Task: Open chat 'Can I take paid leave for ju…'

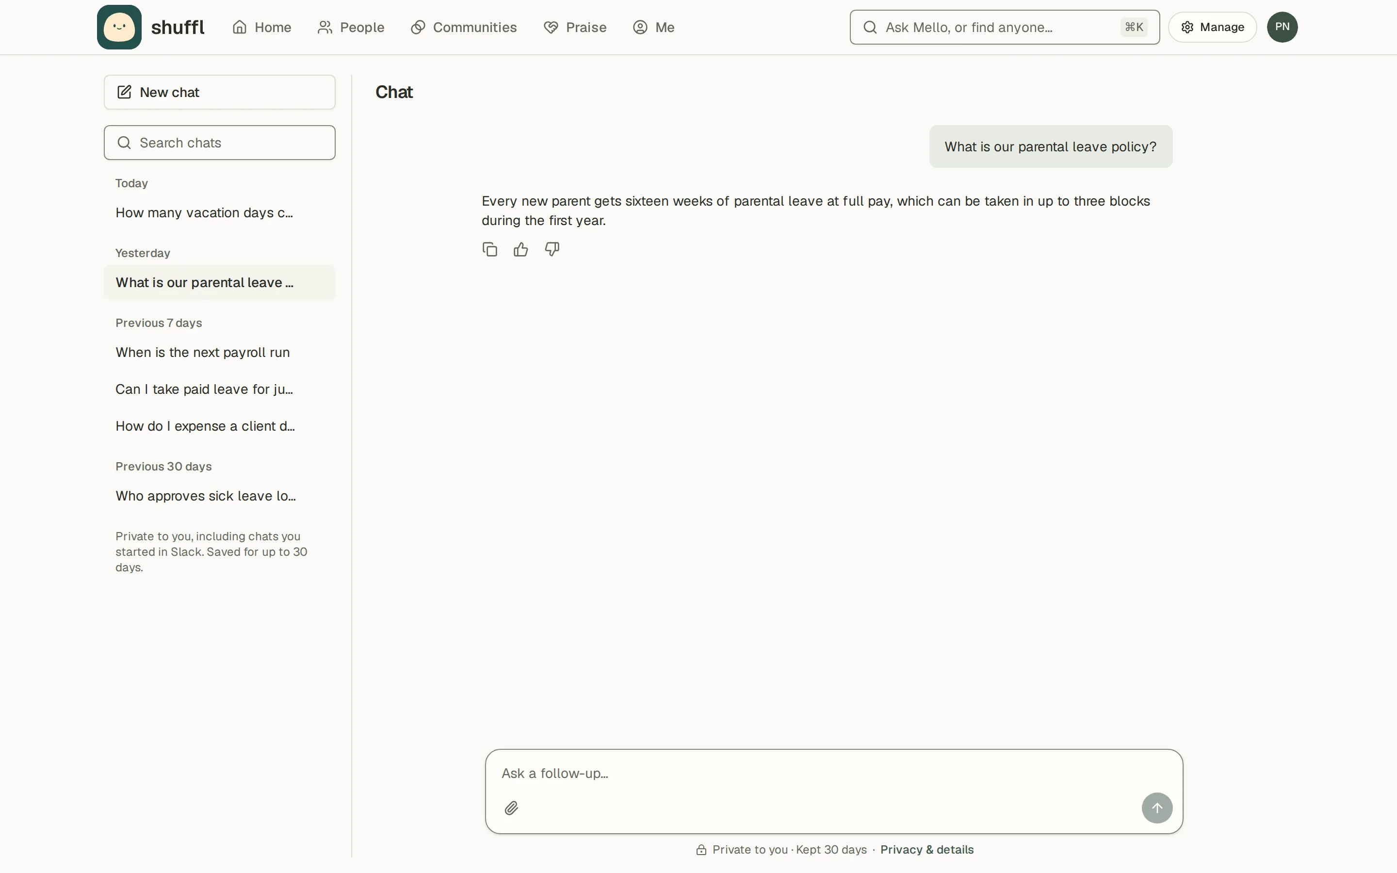Action: (219, 389)
